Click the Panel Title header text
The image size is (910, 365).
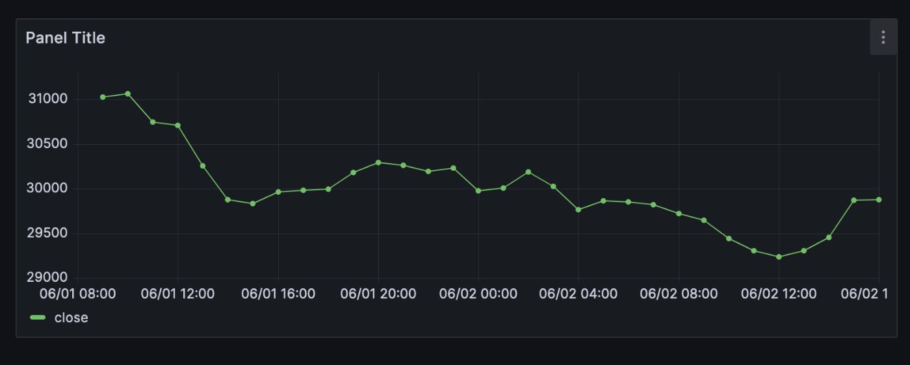[x=65, y=38]
